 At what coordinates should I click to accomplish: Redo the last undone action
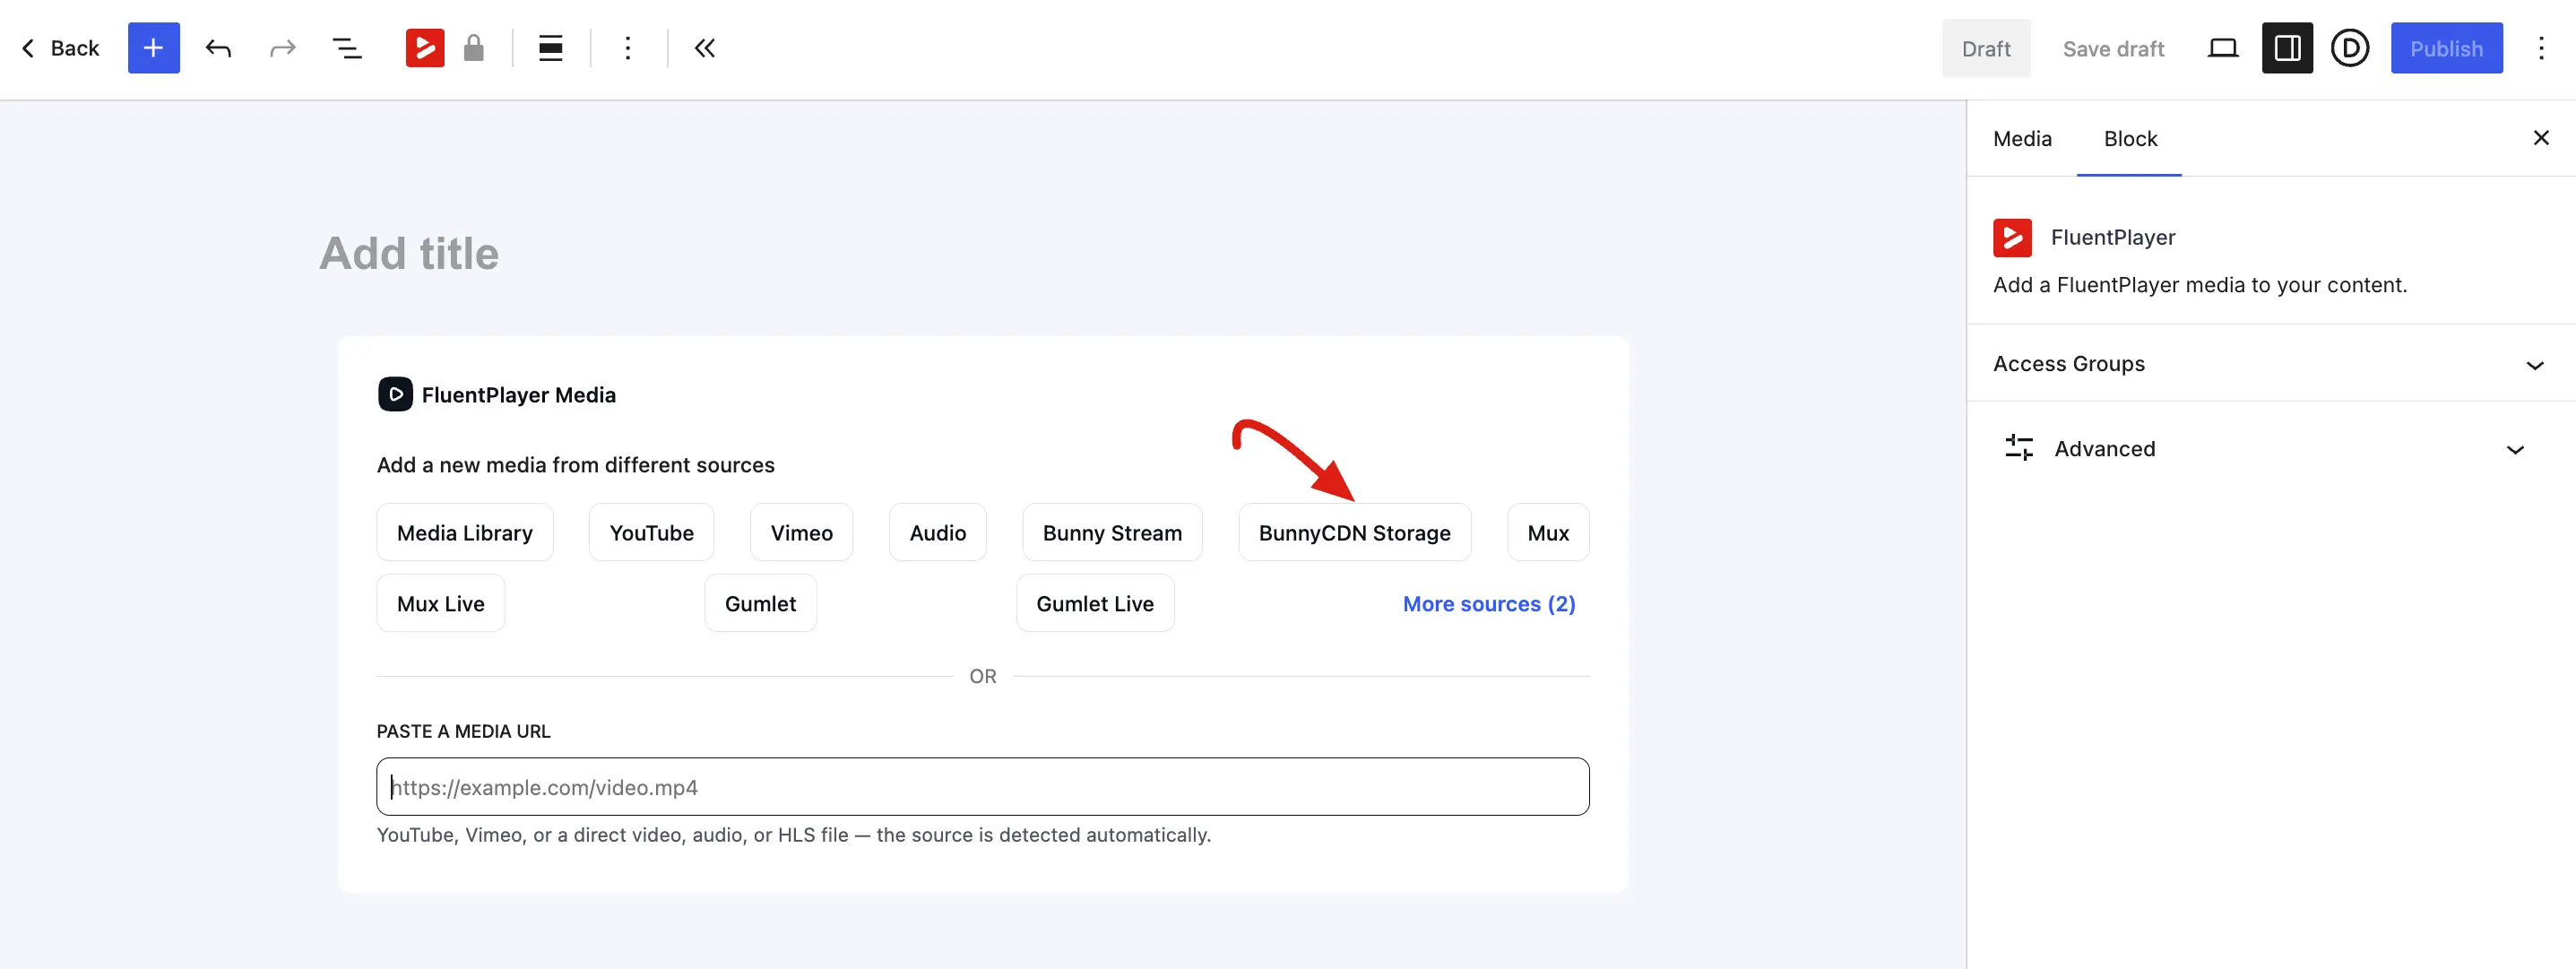tap(283, 48)
